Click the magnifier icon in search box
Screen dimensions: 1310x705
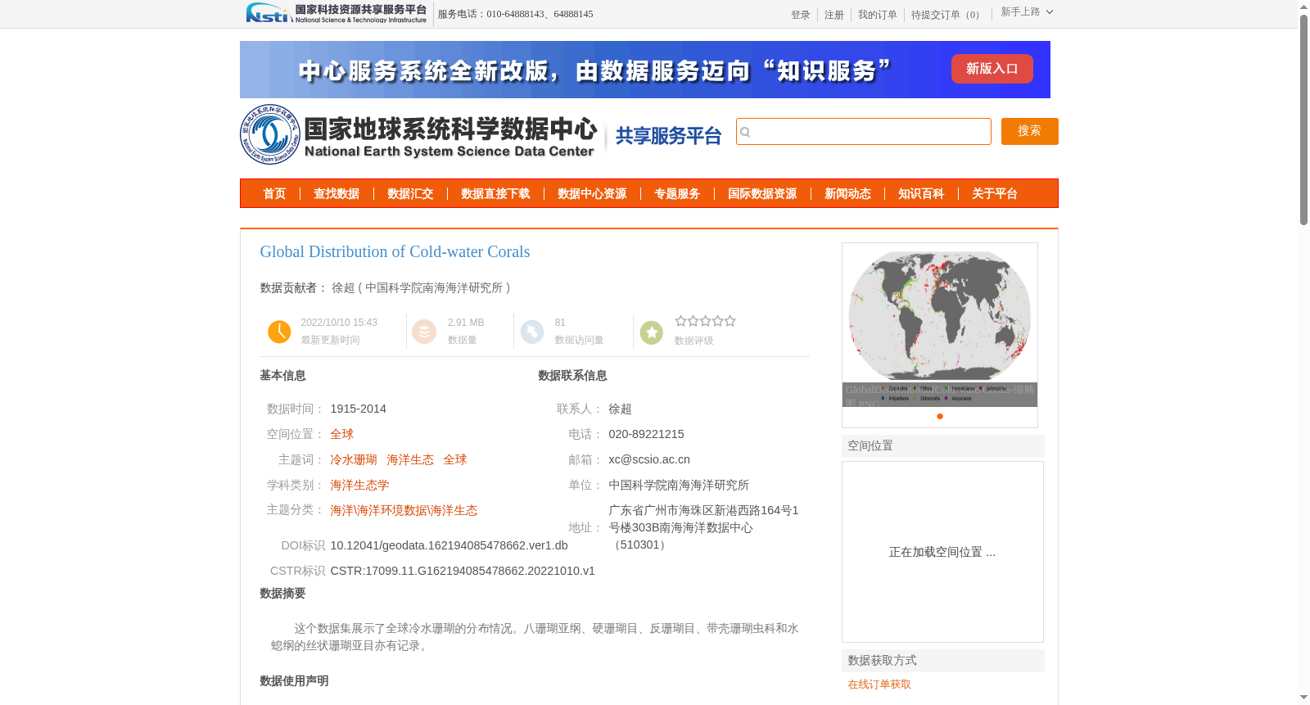(745, 132)
